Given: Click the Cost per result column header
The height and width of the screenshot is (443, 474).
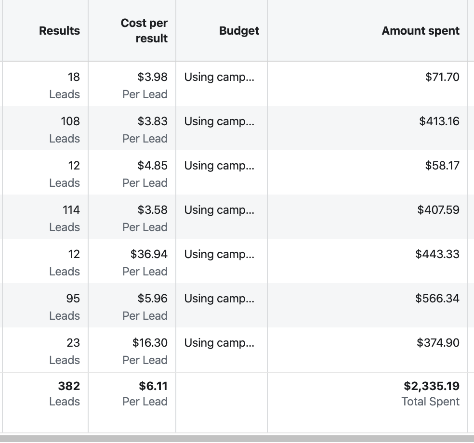Looking at the screenshot, I should point(144,31).
